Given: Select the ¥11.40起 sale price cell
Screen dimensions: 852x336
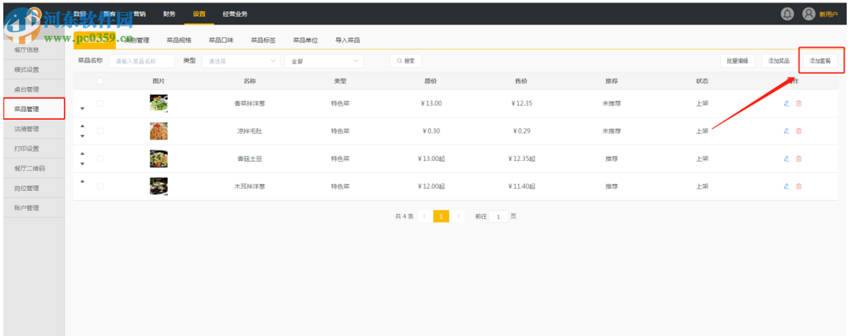Looking at the screenshot, I should click(x=522, y=187).
